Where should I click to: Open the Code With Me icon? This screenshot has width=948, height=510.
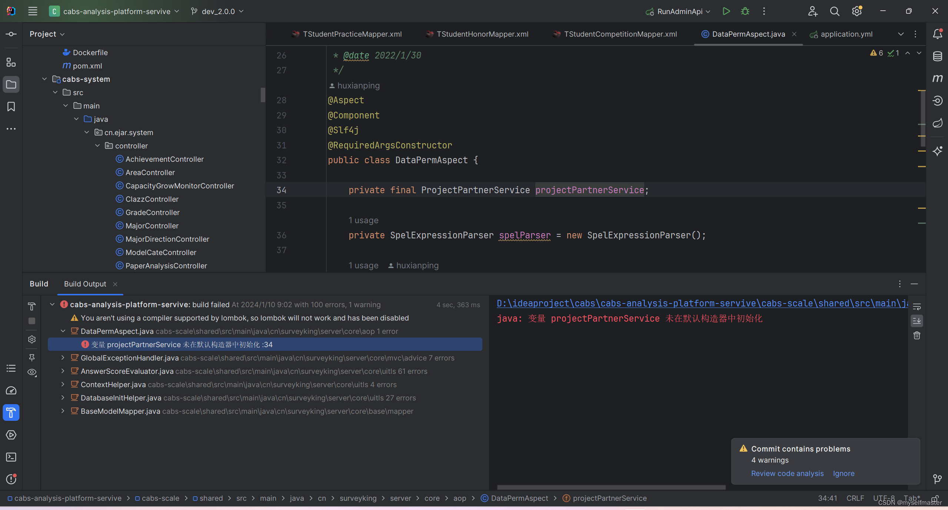tap(813, 11)
